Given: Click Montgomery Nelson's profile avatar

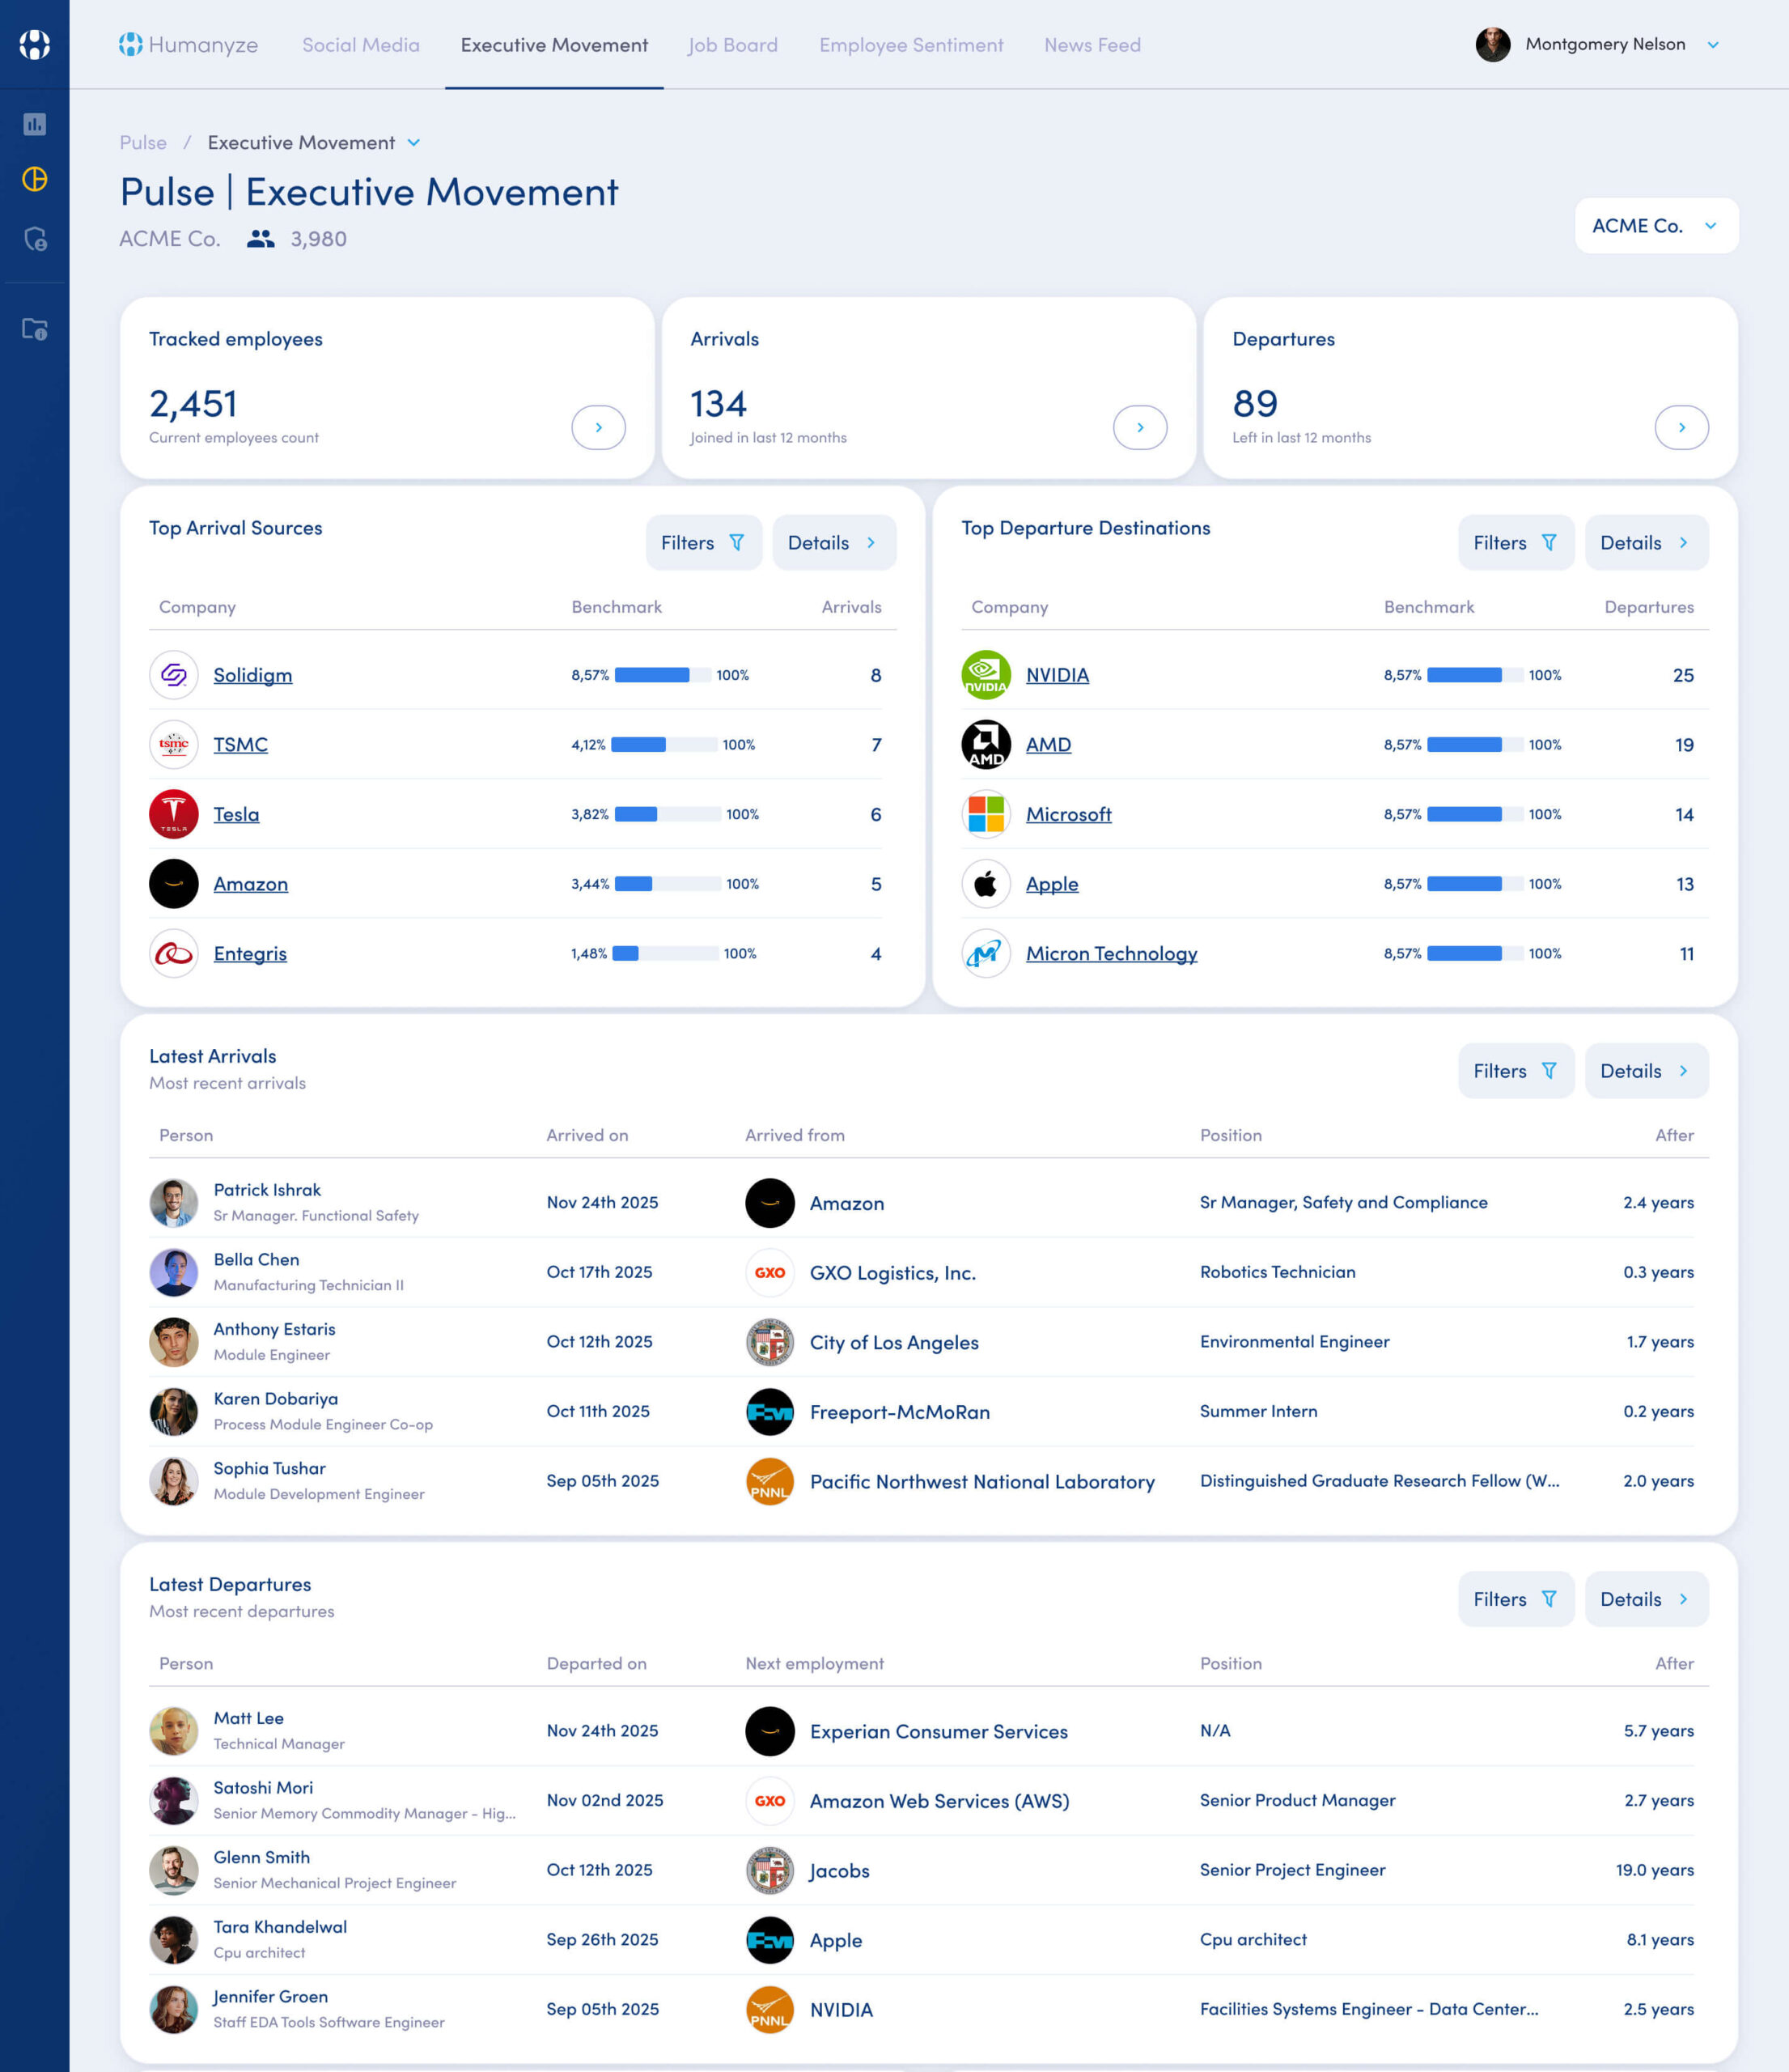Looking at the screenshot, I should 1493,45.
